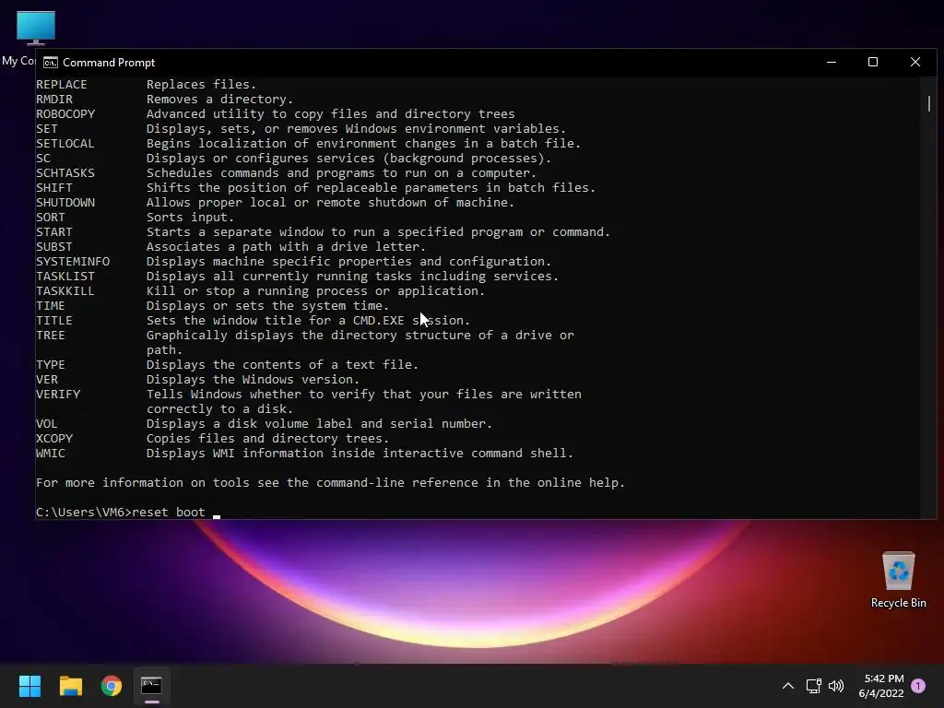The width and height of the screenshot is (944, 708).
Task: Open the notification badge in the tray
Action: 918,686
